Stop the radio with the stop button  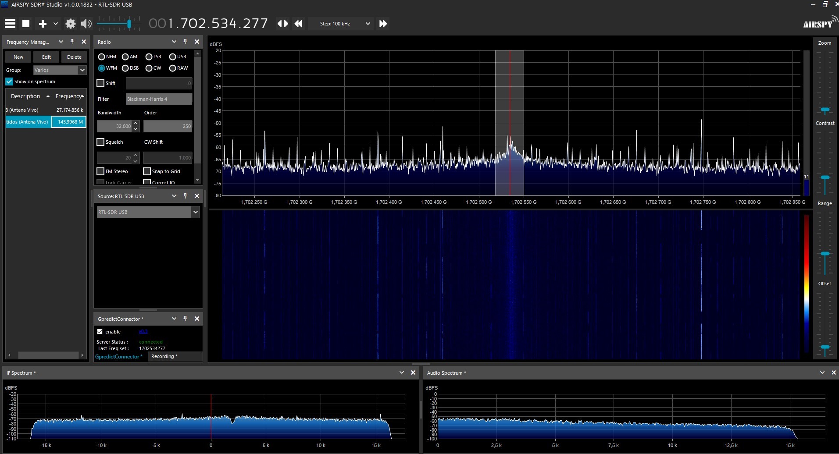point(26,24)
